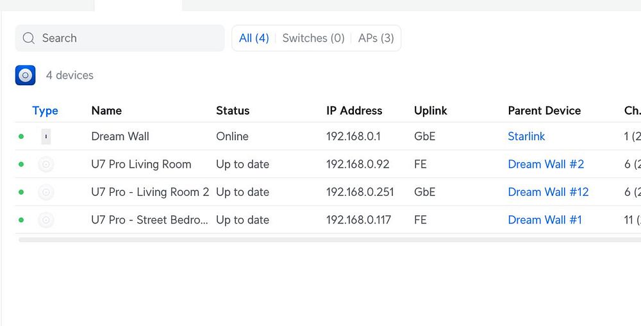Filter by Switches (0) tab
This screenshot has width=641, height=326.
coord(313,38)
